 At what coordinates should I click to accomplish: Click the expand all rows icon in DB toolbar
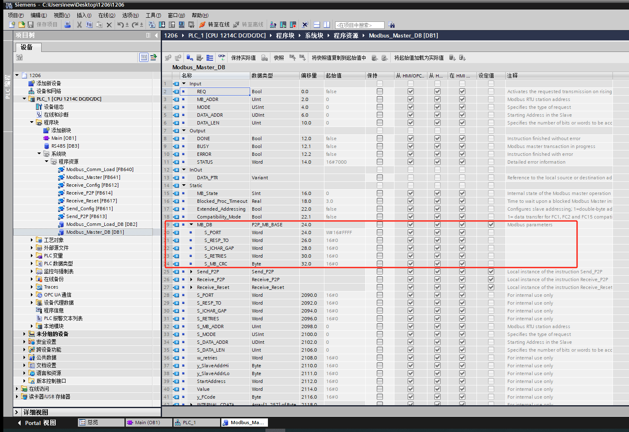210,58
